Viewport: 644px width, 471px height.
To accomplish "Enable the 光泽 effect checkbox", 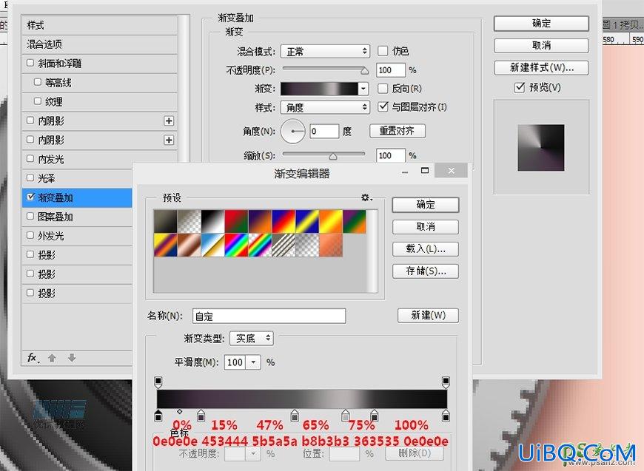I will coord(30,177).
